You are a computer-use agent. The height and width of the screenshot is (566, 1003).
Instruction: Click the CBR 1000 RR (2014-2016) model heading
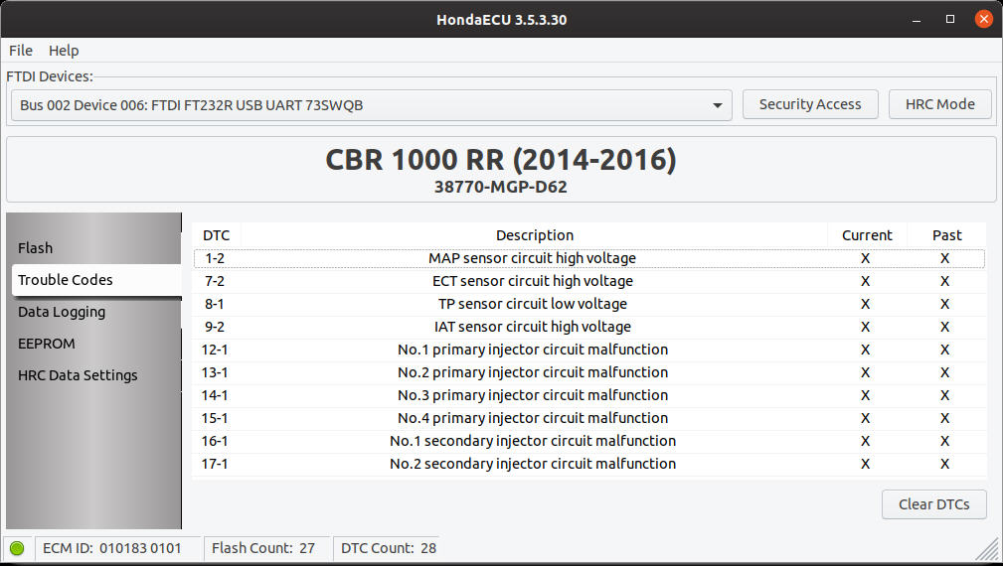pyautogui.click(x=501, y=160)
